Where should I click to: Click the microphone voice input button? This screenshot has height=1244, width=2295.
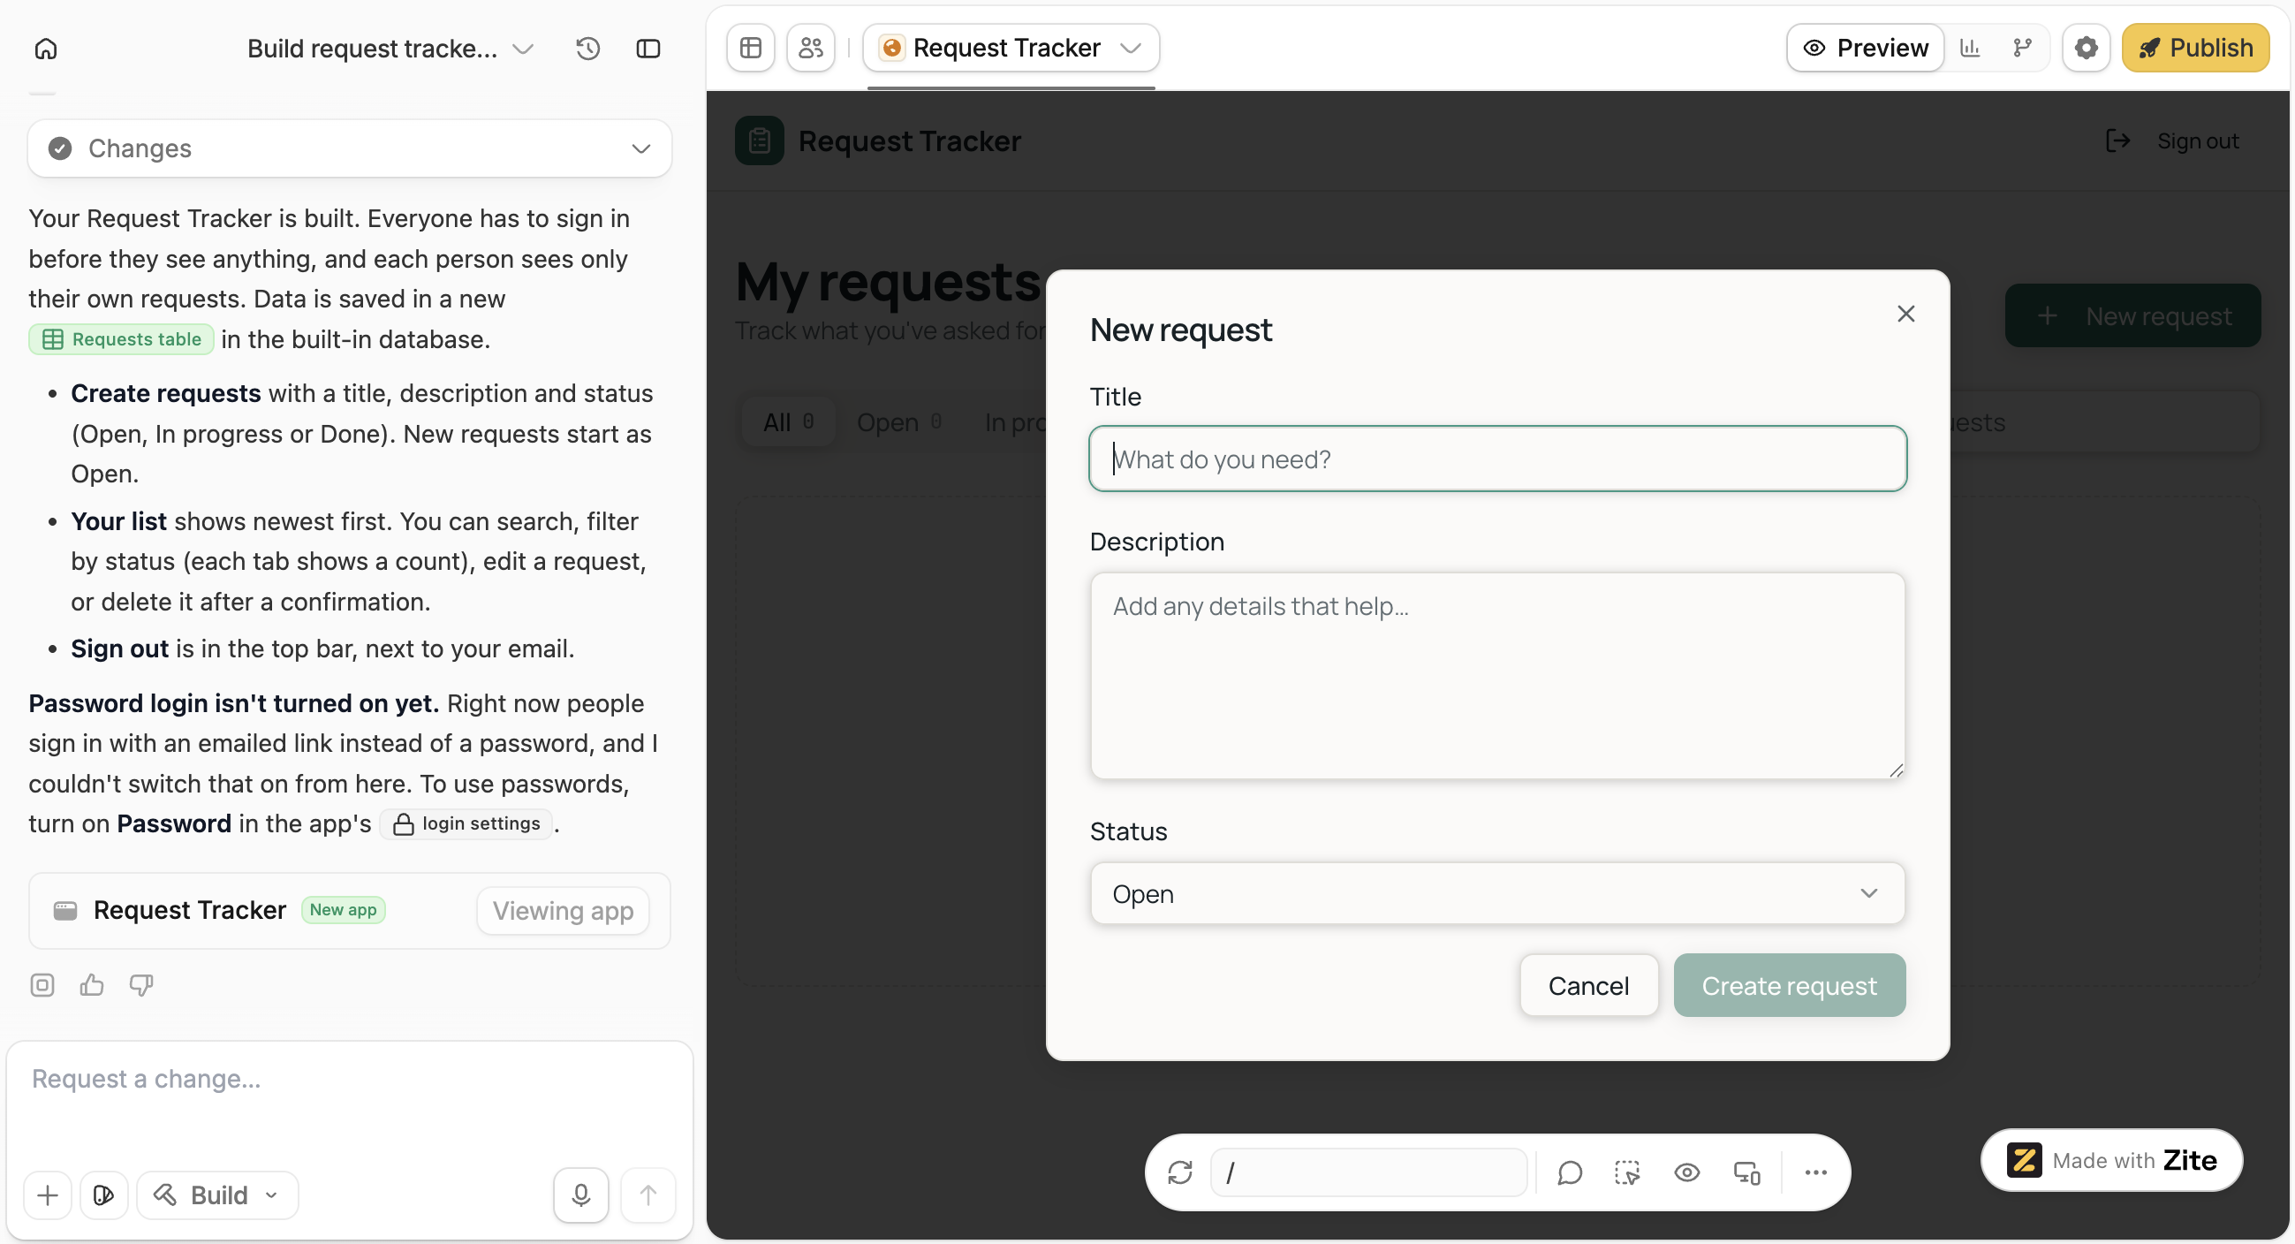point(581,1195)
